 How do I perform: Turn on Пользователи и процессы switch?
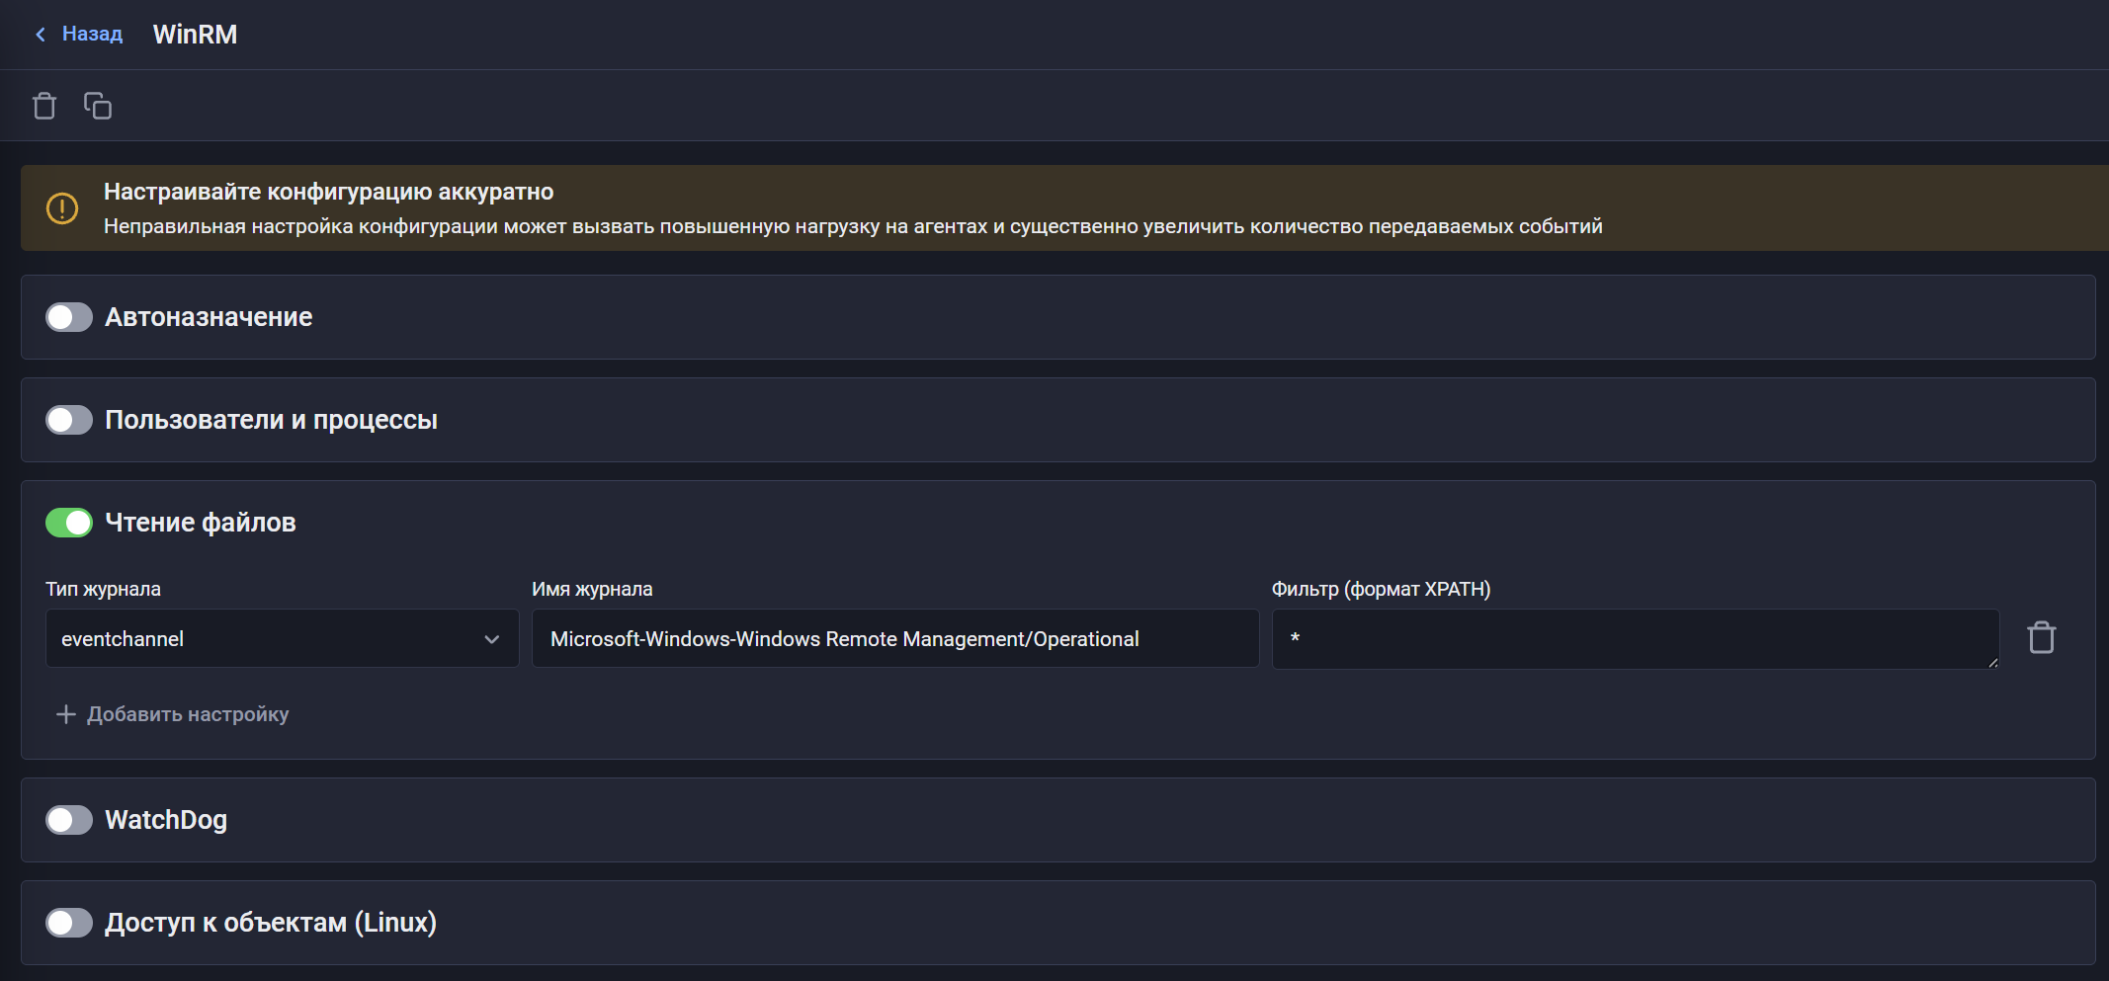(69, 420)
